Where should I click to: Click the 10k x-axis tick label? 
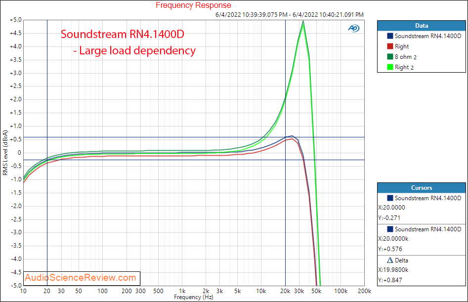(x=261, y=291)
